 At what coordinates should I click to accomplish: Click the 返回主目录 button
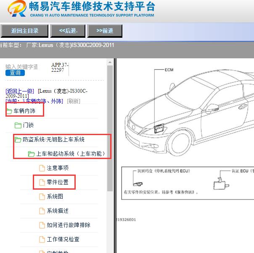point(24,31)
